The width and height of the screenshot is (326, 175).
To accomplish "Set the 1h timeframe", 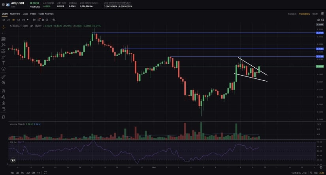I will point(4,20).
